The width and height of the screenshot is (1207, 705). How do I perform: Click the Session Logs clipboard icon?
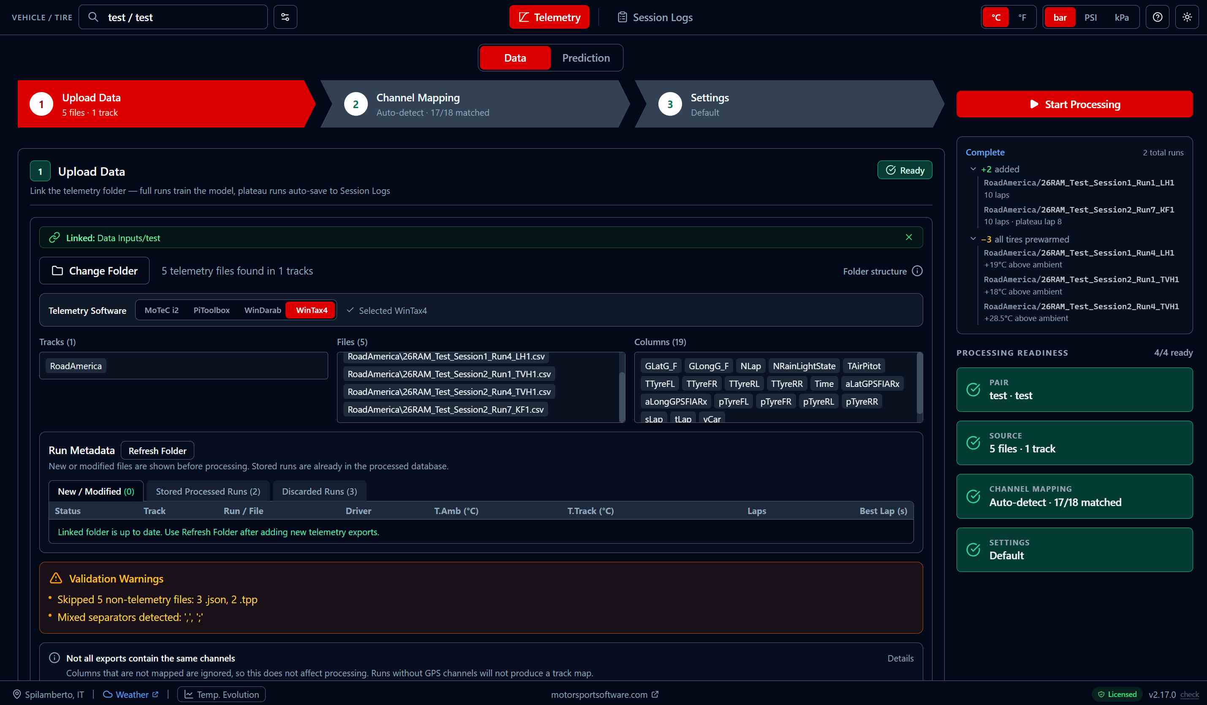coord(622,17)
